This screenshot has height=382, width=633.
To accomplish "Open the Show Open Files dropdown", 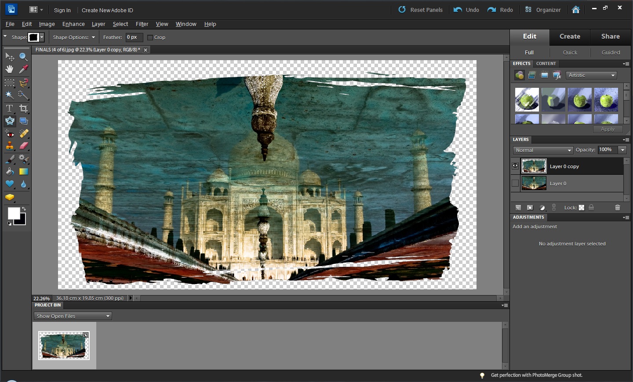I will tap(73, 316).
